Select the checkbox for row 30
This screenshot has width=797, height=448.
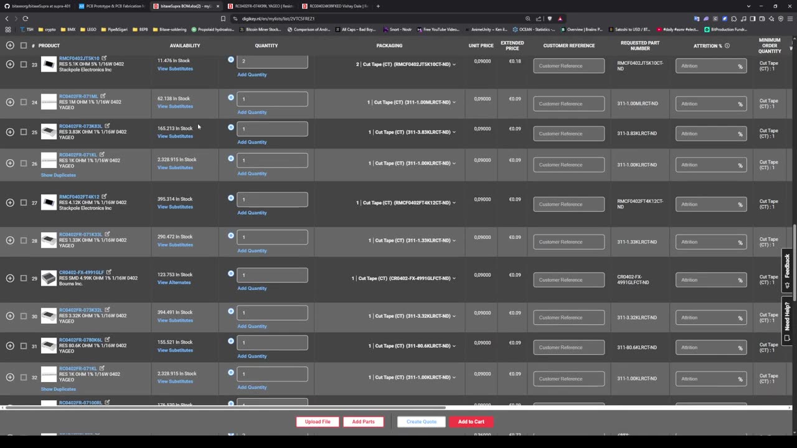click(24, 316)
